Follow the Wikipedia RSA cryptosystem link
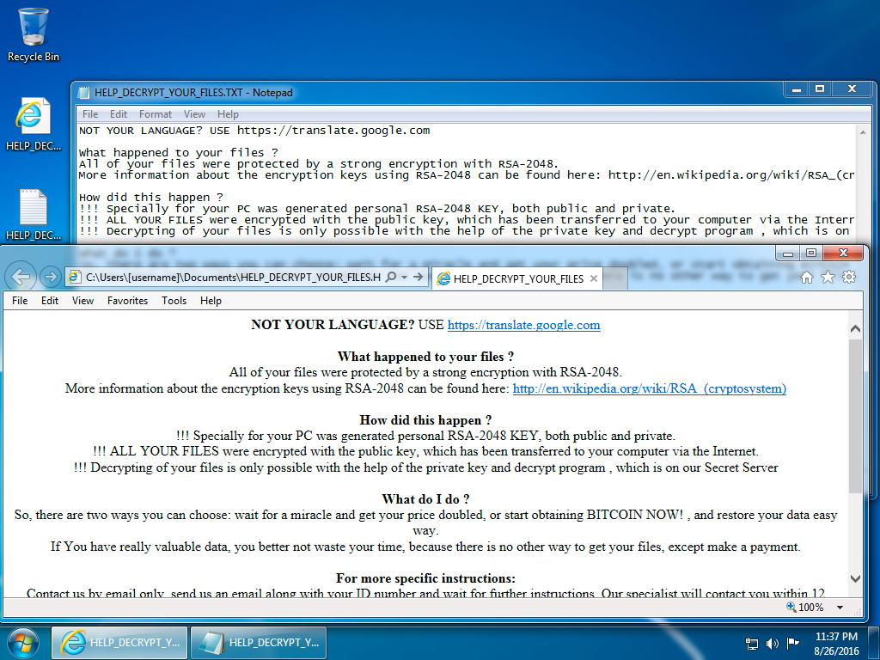 649,388
